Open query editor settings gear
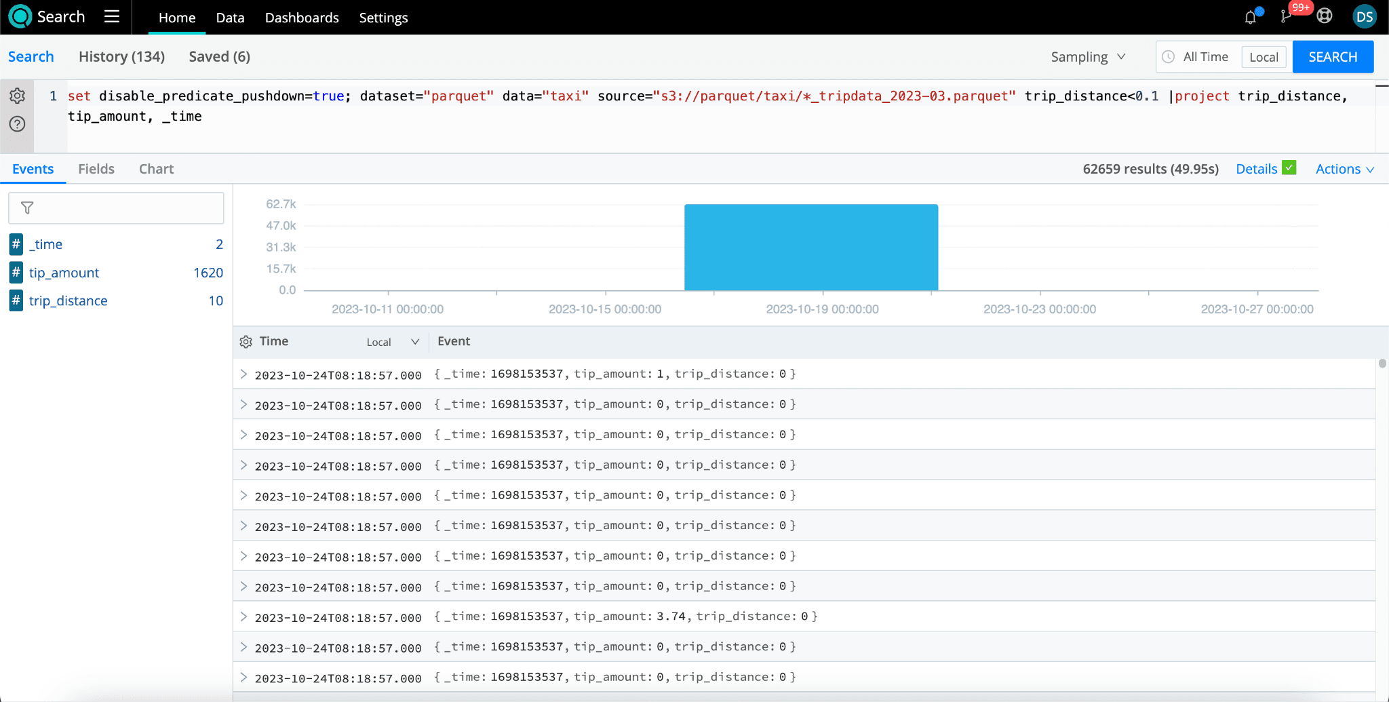 click(18, 96)
